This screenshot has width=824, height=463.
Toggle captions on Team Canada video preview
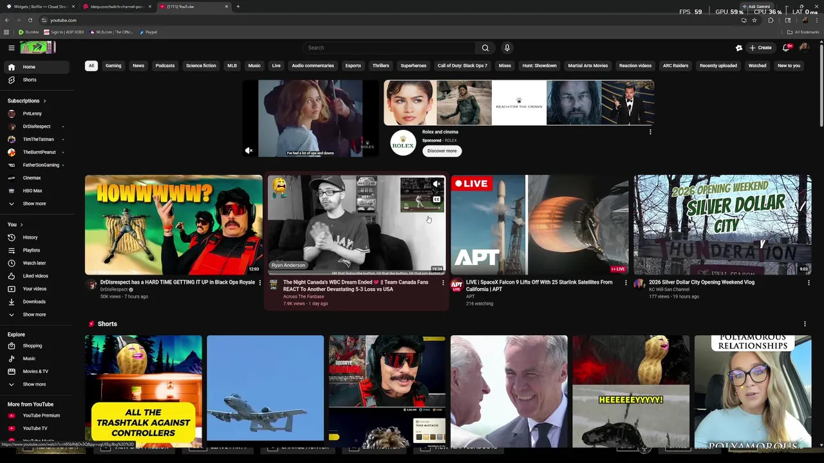point(436,199)
